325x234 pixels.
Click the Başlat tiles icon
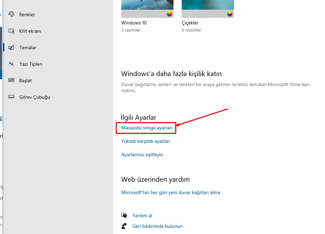11,80
